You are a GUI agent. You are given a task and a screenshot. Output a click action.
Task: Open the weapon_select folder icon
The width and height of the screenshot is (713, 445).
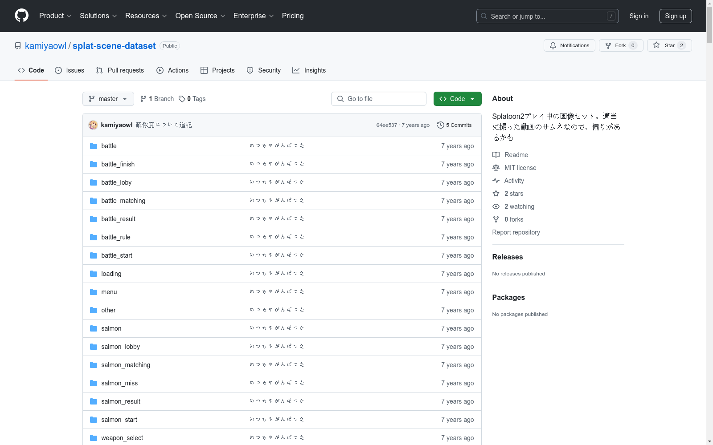(94, 438)
